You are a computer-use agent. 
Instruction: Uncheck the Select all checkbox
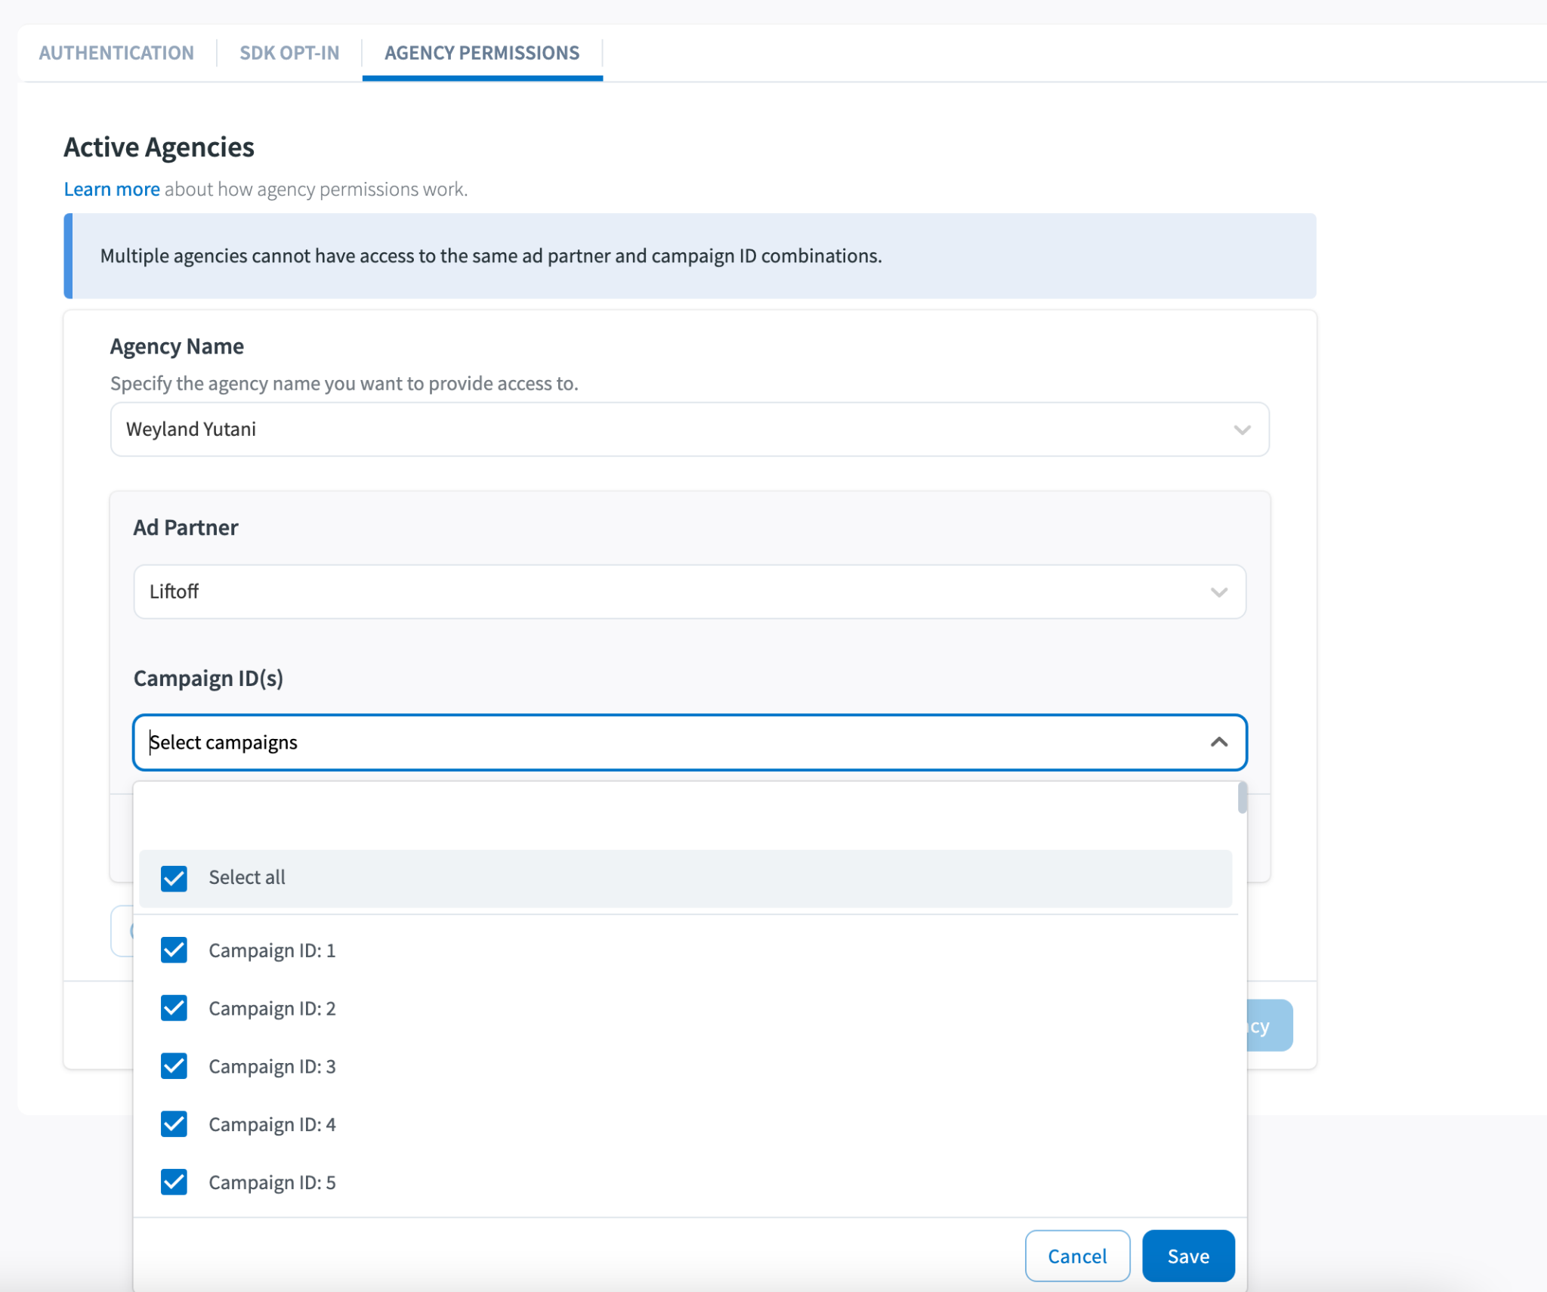pos(174,878)
